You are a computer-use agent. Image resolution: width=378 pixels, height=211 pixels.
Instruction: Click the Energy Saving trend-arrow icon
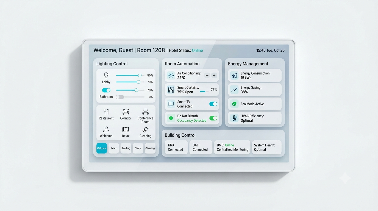click(234, 90)
